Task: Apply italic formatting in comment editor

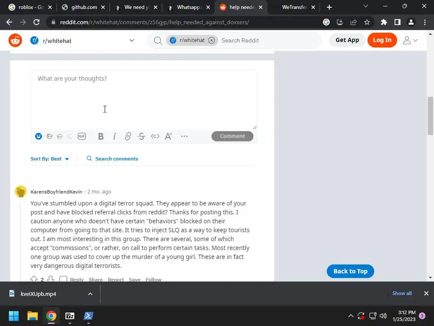Action: point(114,136)
